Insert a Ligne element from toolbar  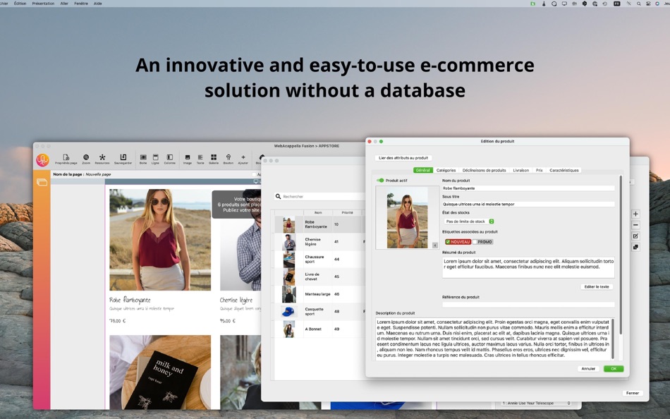click(156, 159)
